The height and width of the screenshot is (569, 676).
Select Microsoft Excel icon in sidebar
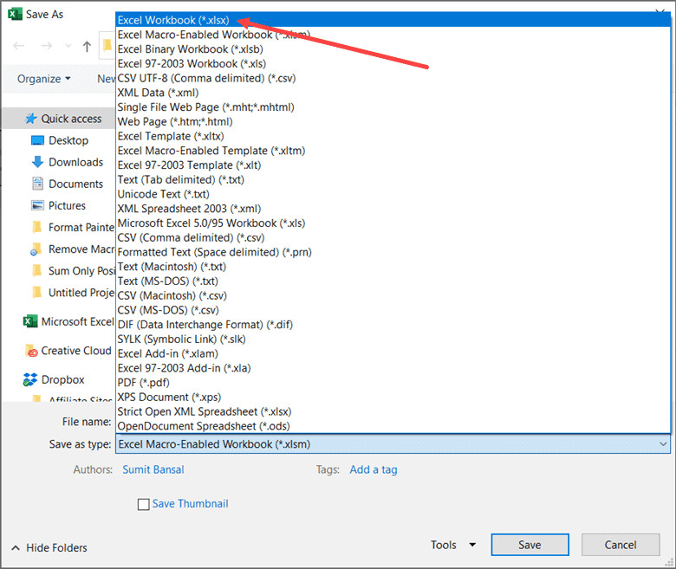point(29,321)
